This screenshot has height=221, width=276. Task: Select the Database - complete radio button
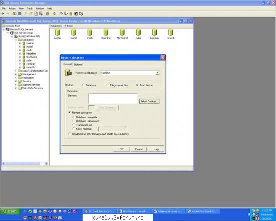point(74,117)
